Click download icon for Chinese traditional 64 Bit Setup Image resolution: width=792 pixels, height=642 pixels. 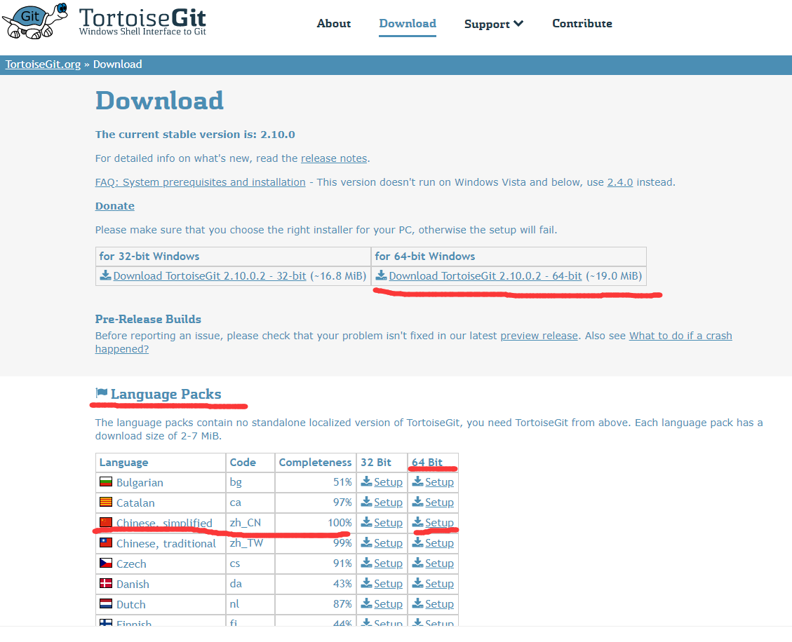pos(417,542)
